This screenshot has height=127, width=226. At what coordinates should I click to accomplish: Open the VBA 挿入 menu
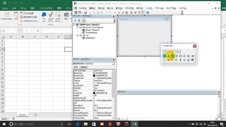110,8
